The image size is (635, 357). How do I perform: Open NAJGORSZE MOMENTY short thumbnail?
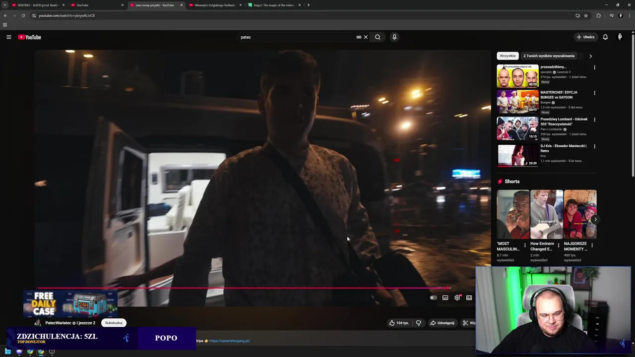click(x=580, y=214)
